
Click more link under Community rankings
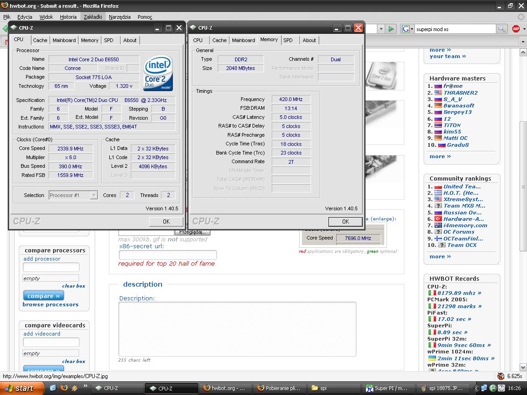(440, 256)
